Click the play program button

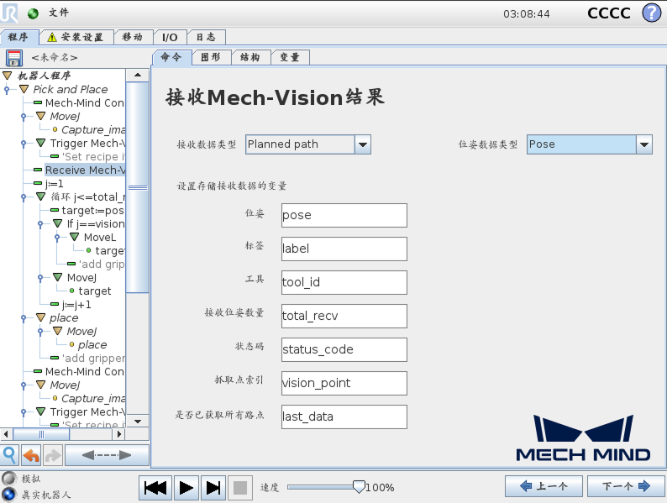186,488
